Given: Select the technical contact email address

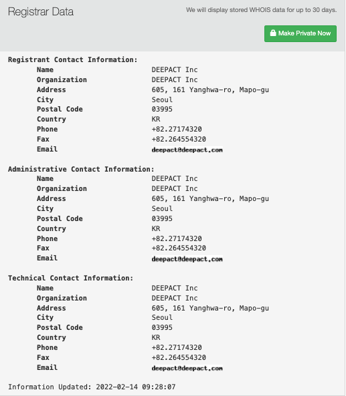Looking at the screenshot, I should click(187, 368).
